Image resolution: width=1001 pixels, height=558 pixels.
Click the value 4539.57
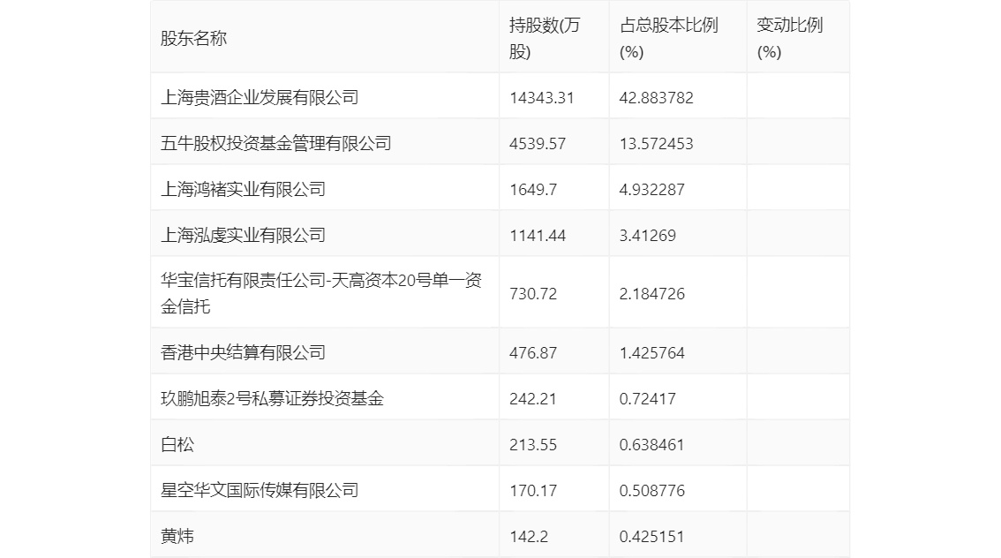(x=538, y=144)
